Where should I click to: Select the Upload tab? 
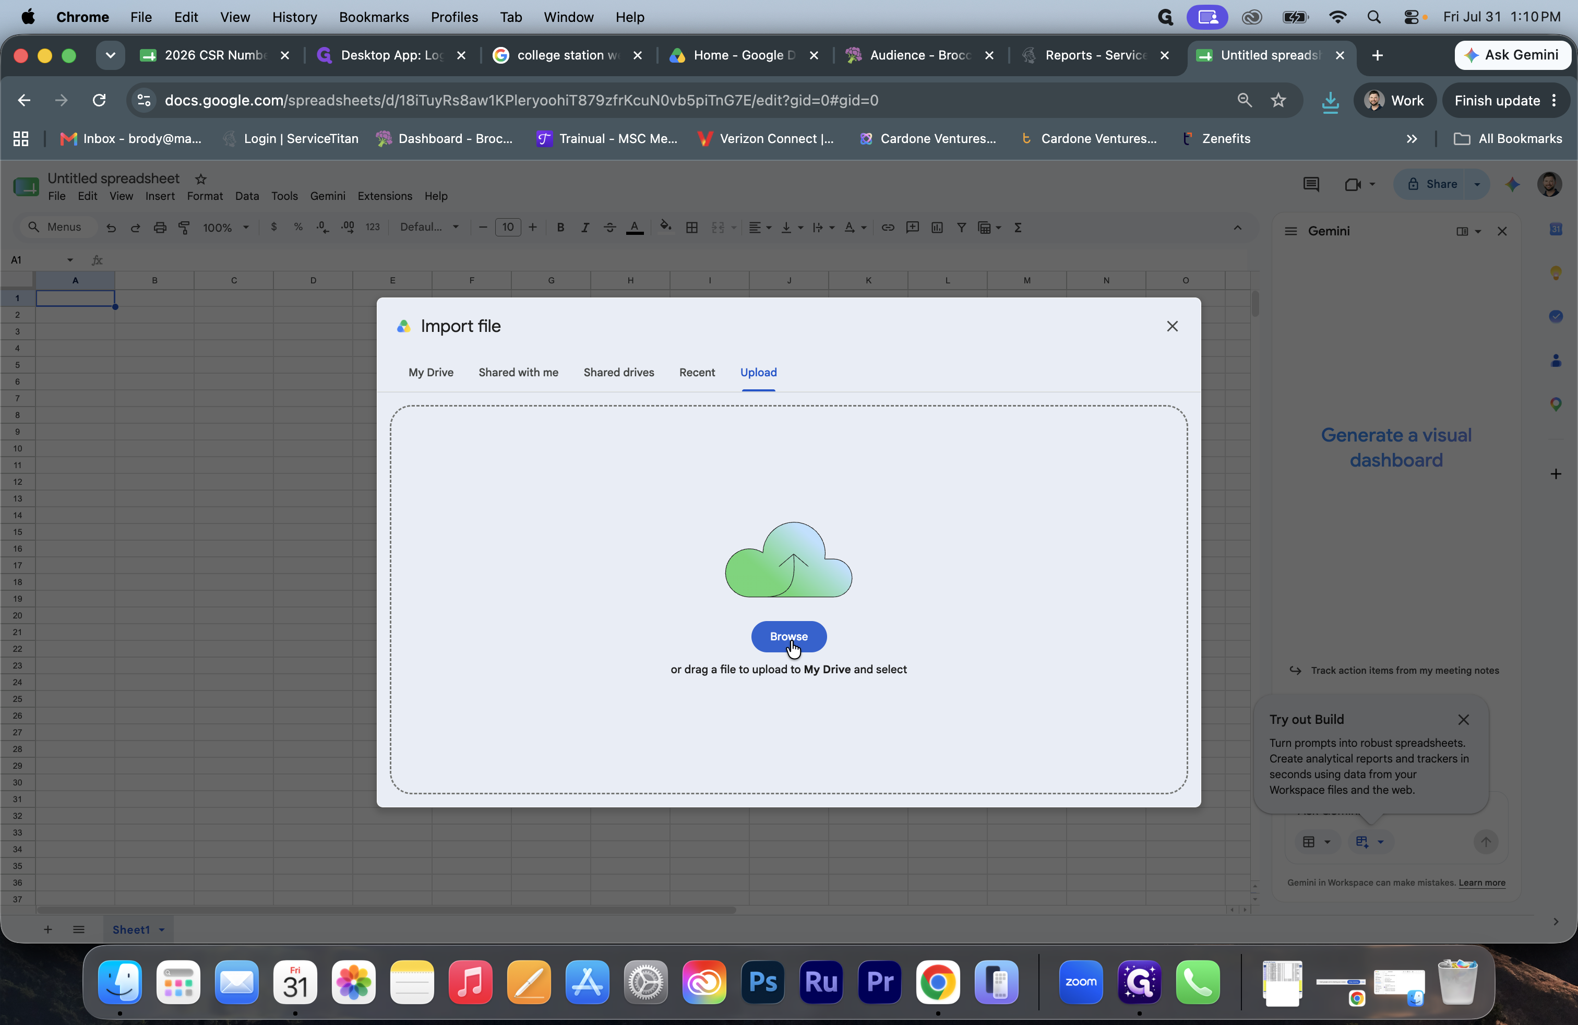coord(758,372)
